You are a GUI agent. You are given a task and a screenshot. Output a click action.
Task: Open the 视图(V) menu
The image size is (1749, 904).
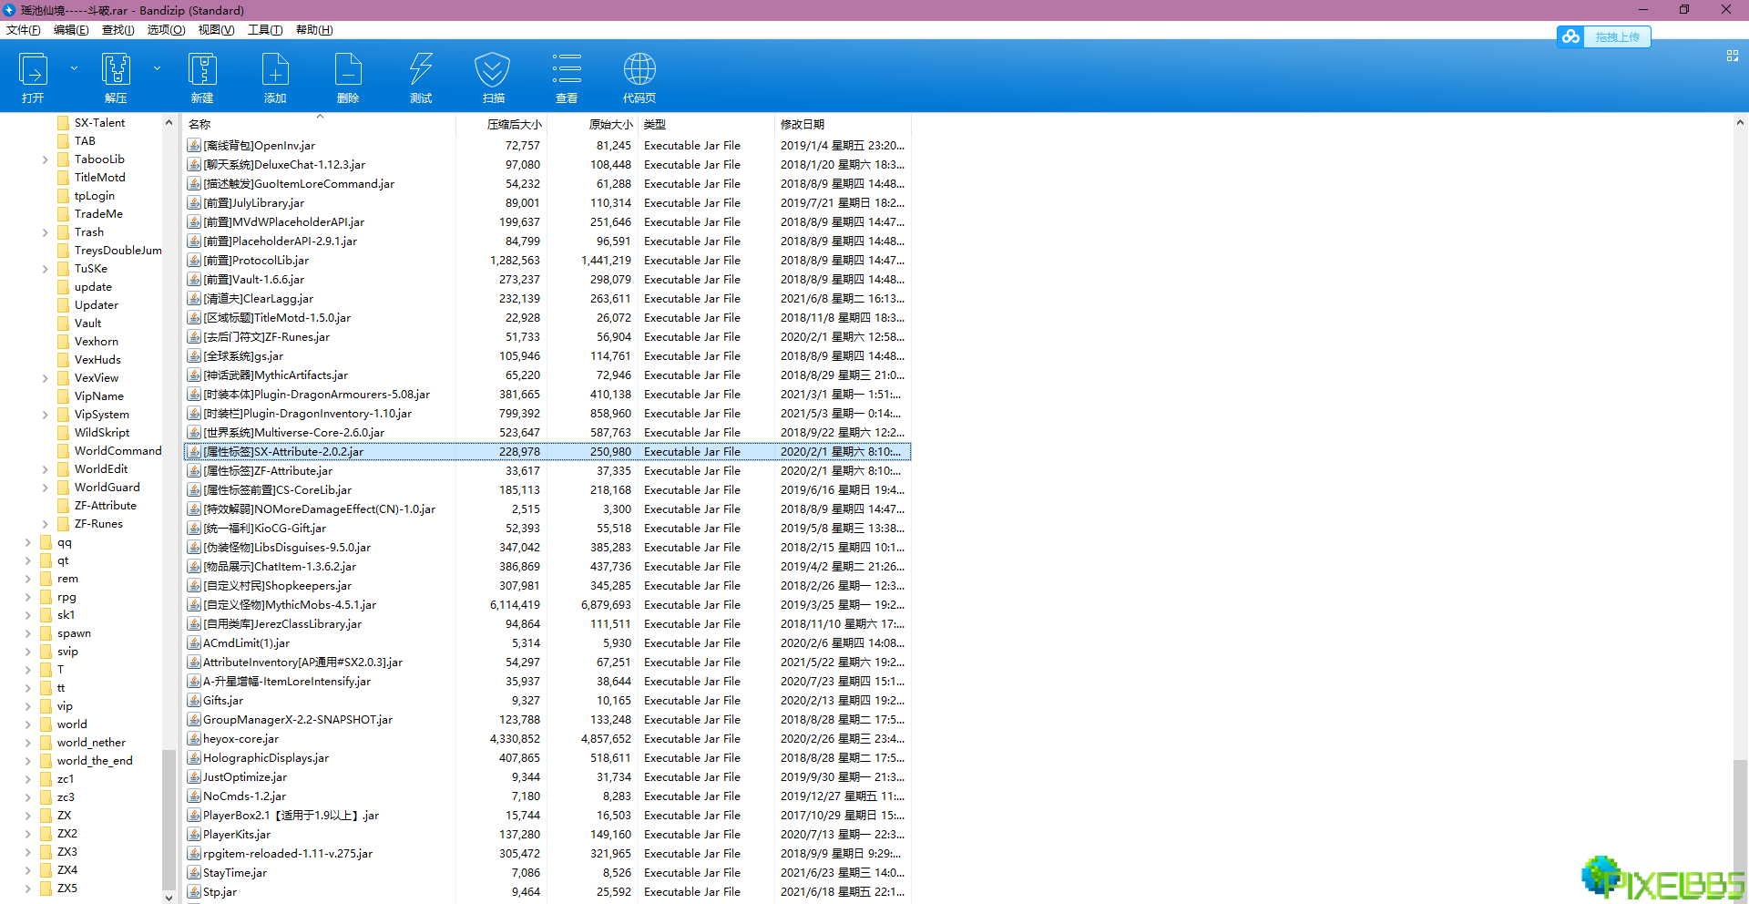click(x=217, y=30)
